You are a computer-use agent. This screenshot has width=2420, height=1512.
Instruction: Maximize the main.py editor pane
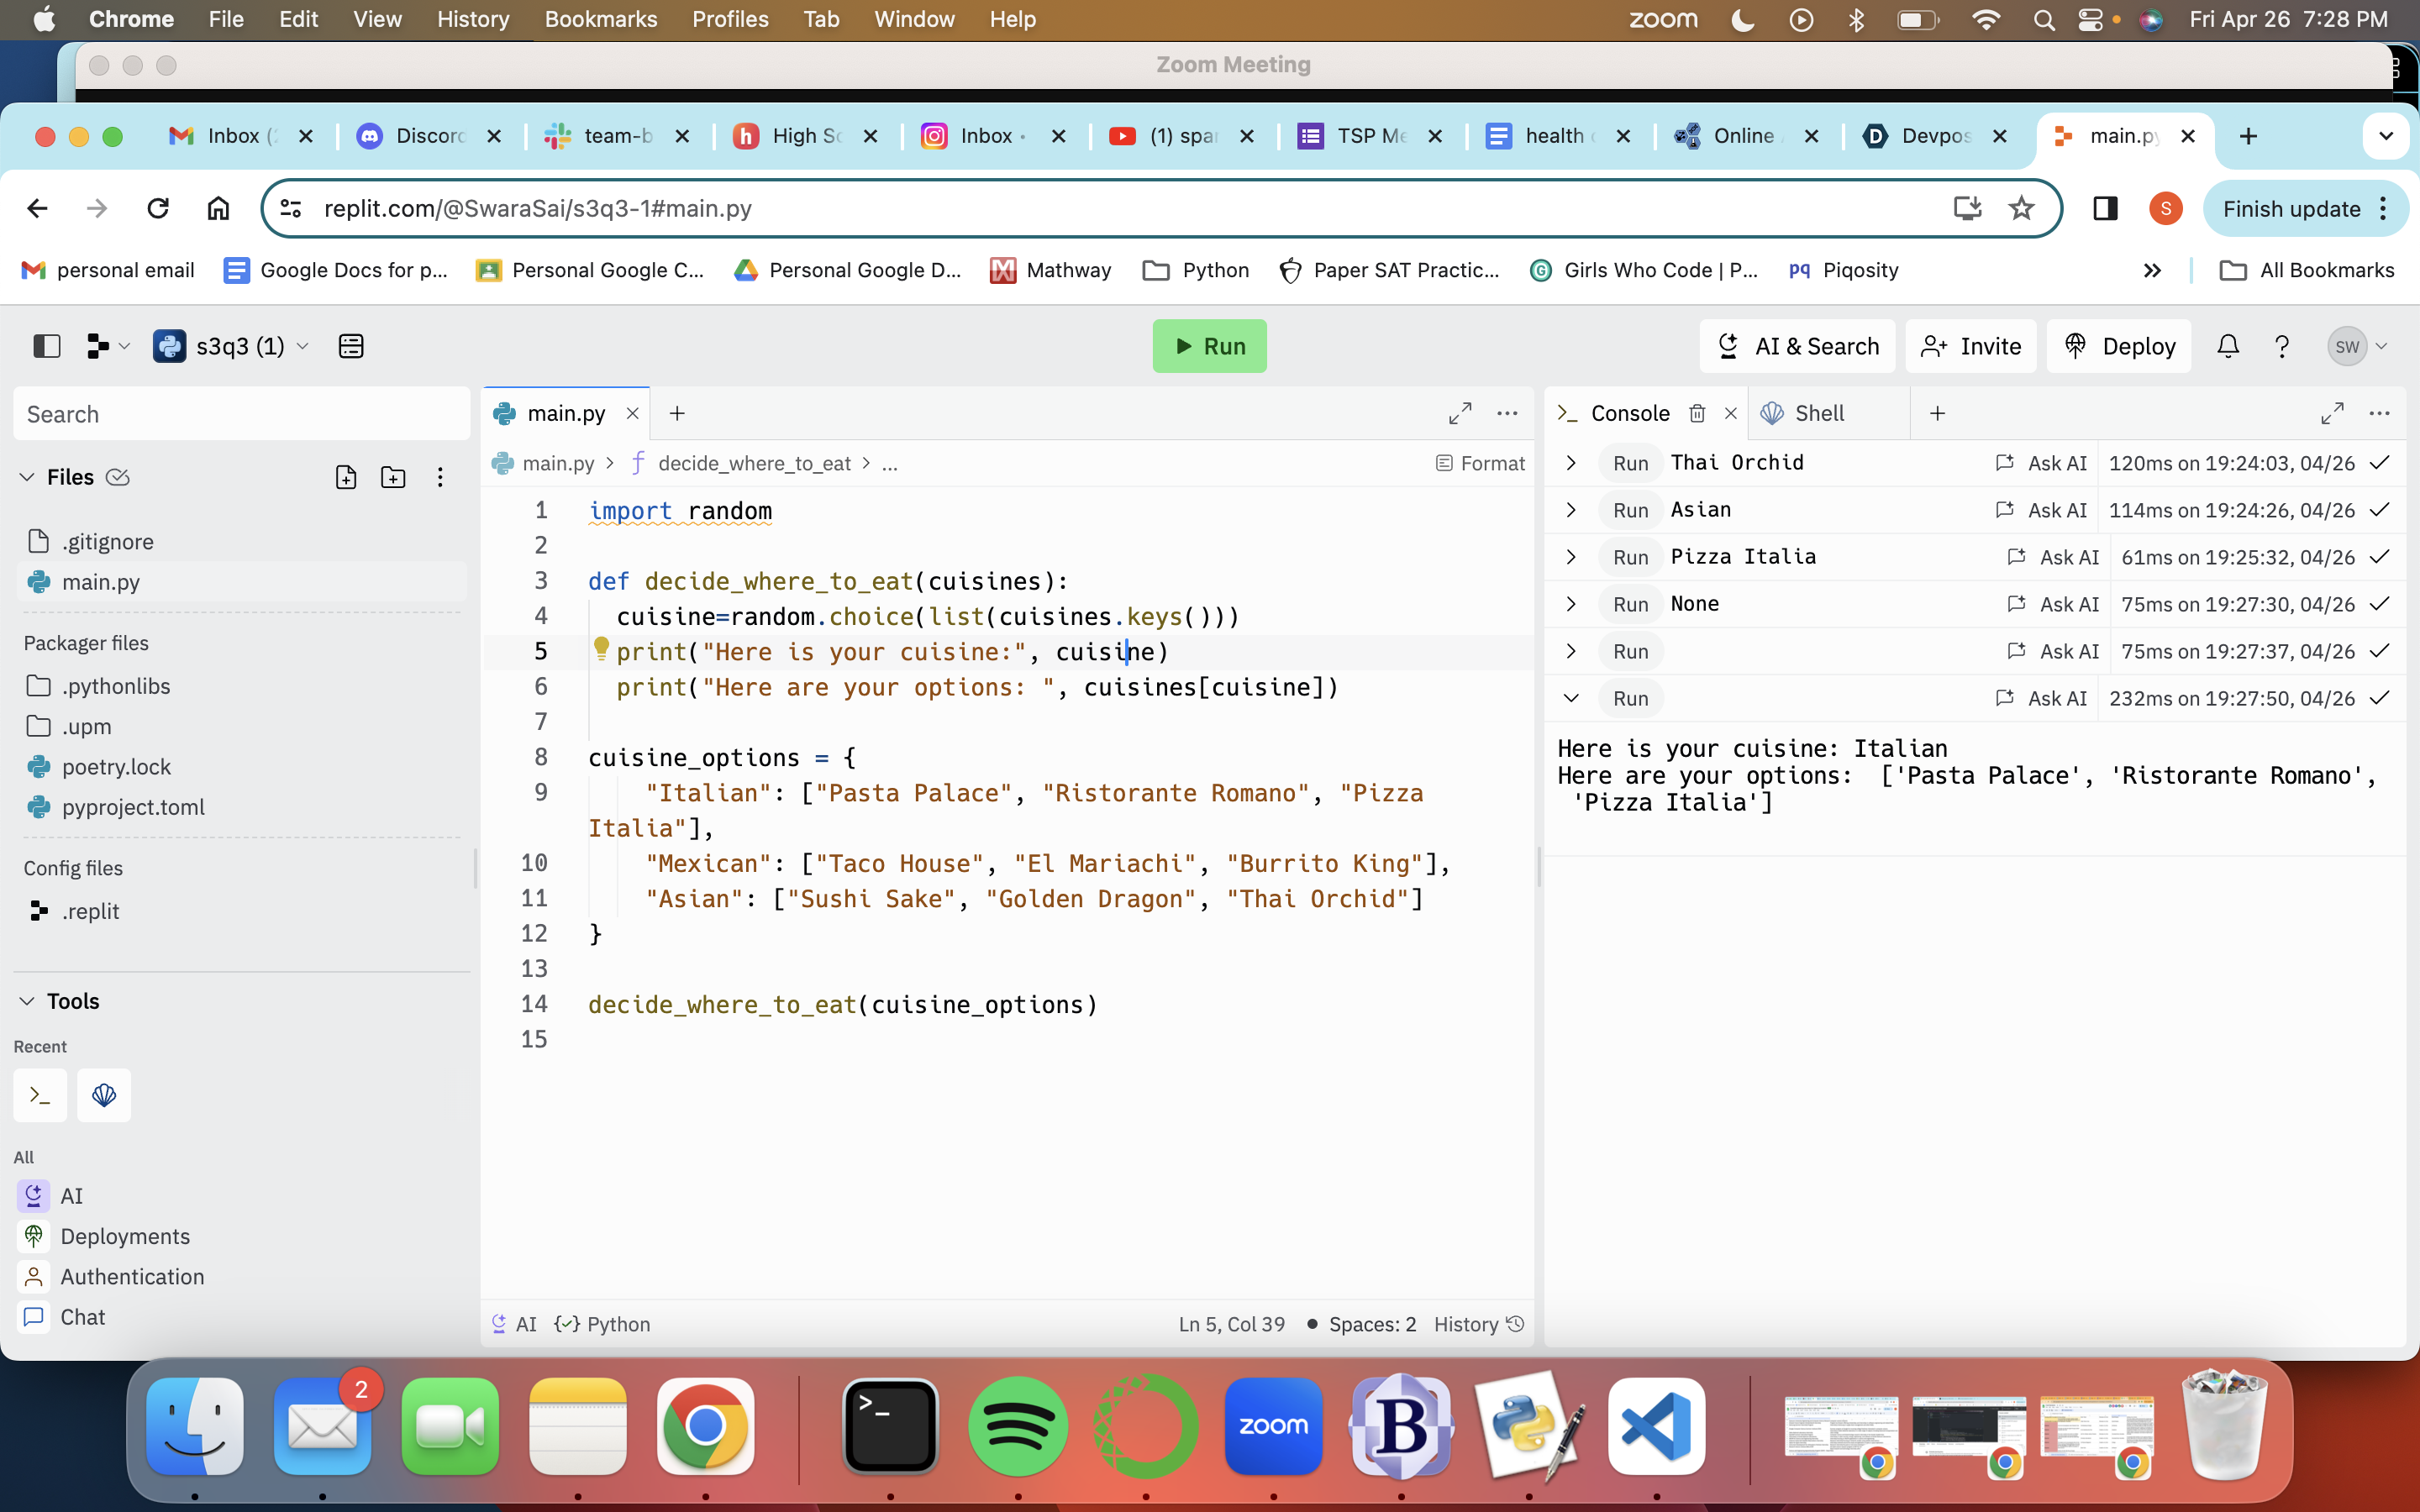[x=1460, y=413]
